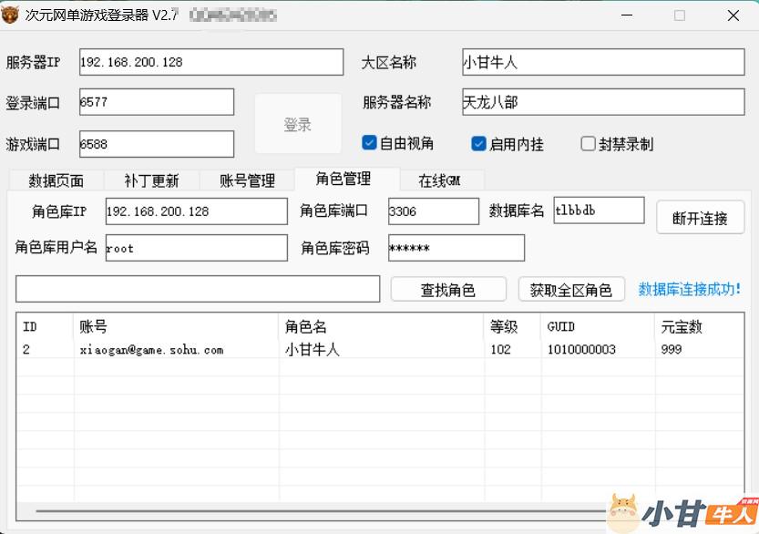
Task: Close the login tool window
Action: pos(733,15)
